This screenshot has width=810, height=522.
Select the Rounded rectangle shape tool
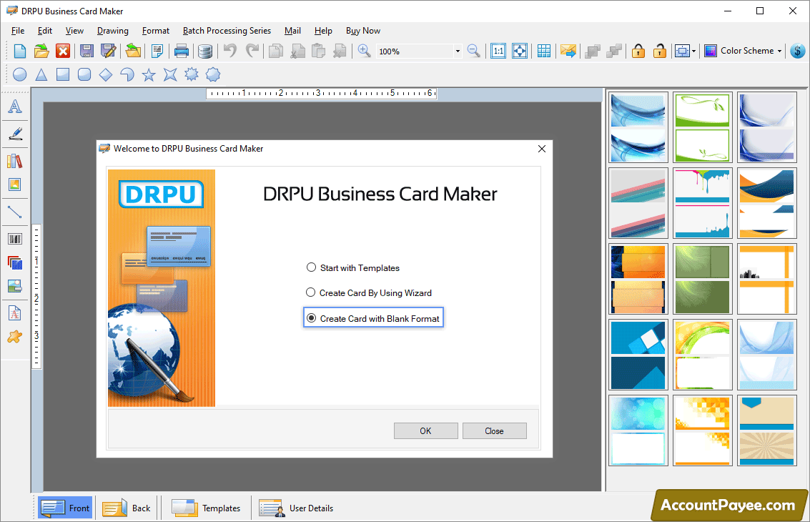point(84,74)
